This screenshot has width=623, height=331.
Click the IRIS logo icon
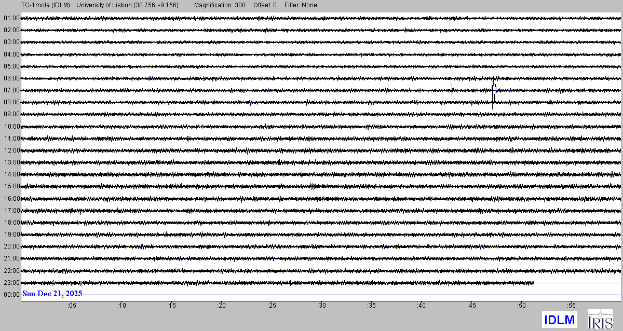(x=600, y=319)
